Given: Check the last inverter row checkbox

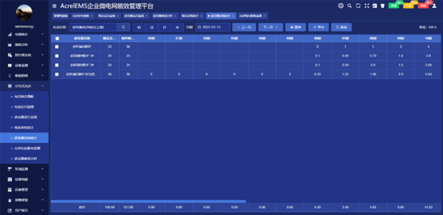Looking at the screenshot, I should coord(56,74).
